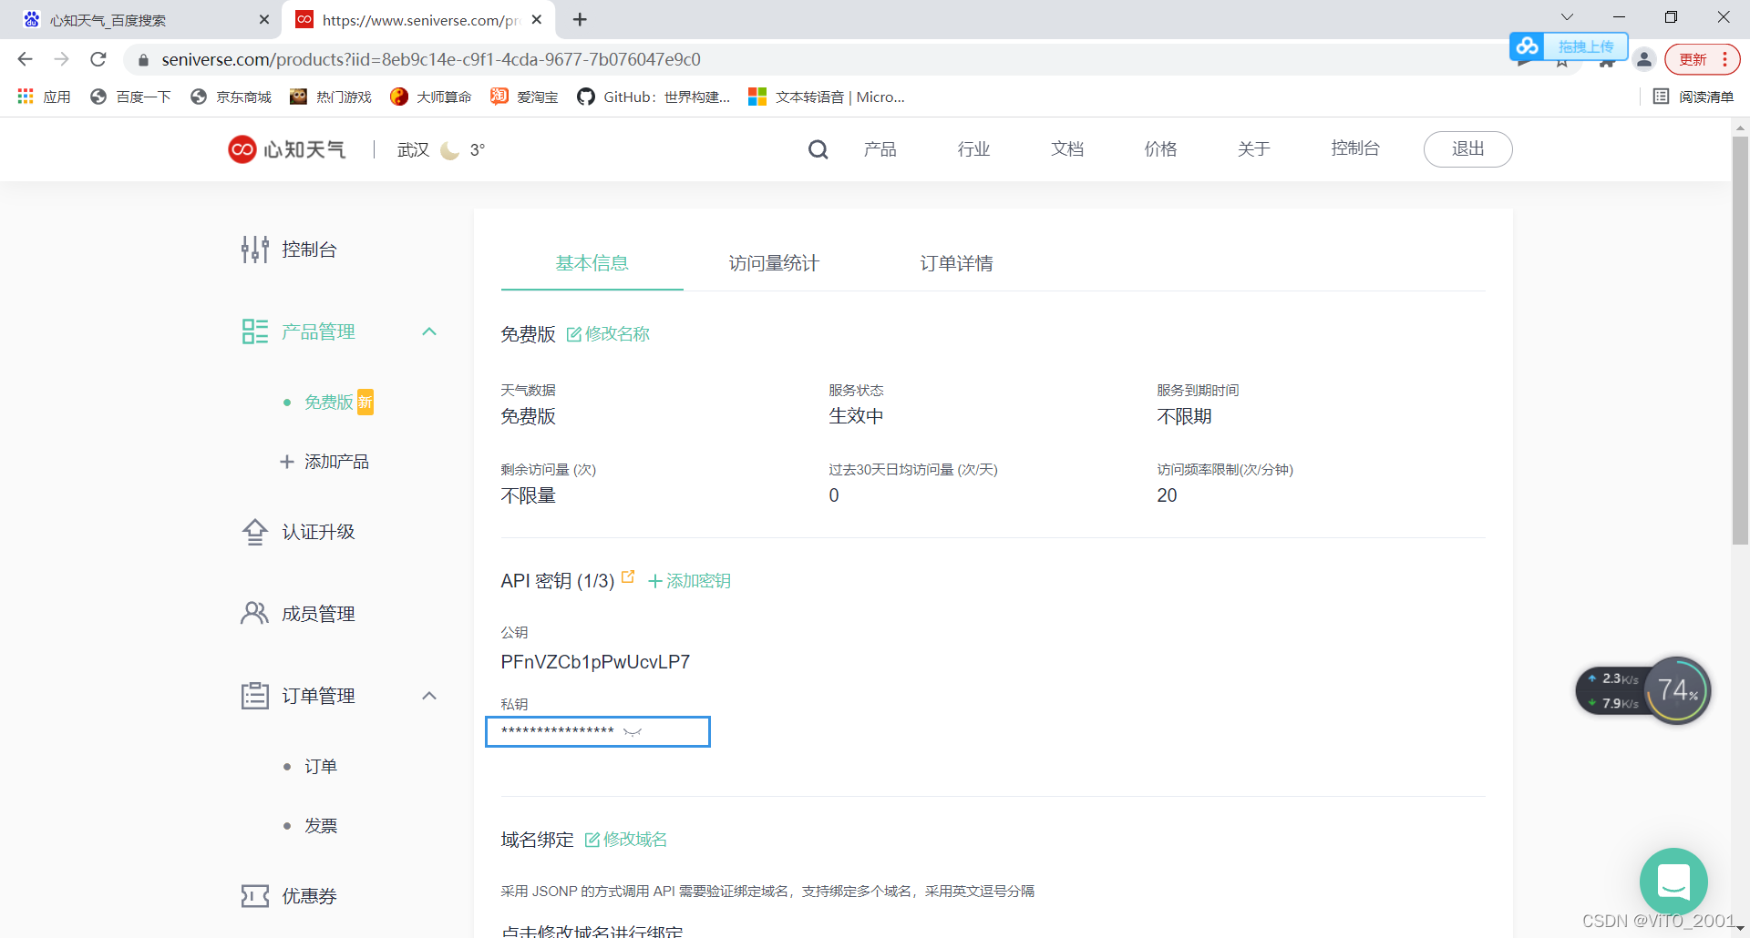Open 发票 under 订单管理
Viewport: 1750px width, 938px height.
tap(320, 826)
